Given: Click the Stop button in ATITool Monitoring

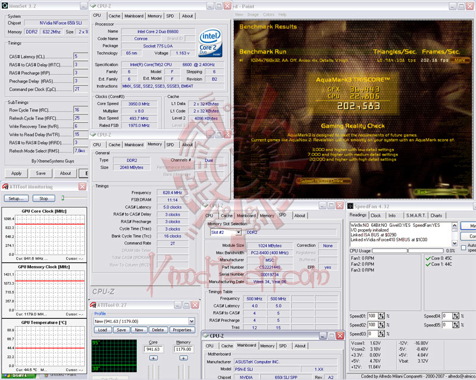Looking at the screenshot, I should (x=43, y=198).
